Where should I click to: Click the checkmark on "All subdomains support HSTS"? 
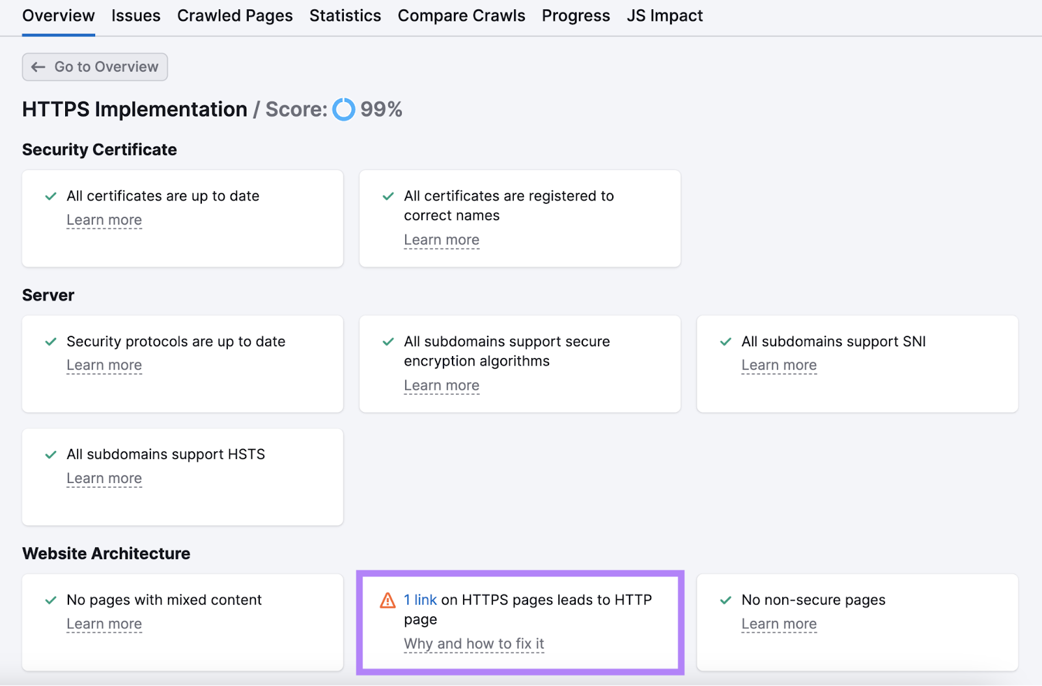(50, 454)
